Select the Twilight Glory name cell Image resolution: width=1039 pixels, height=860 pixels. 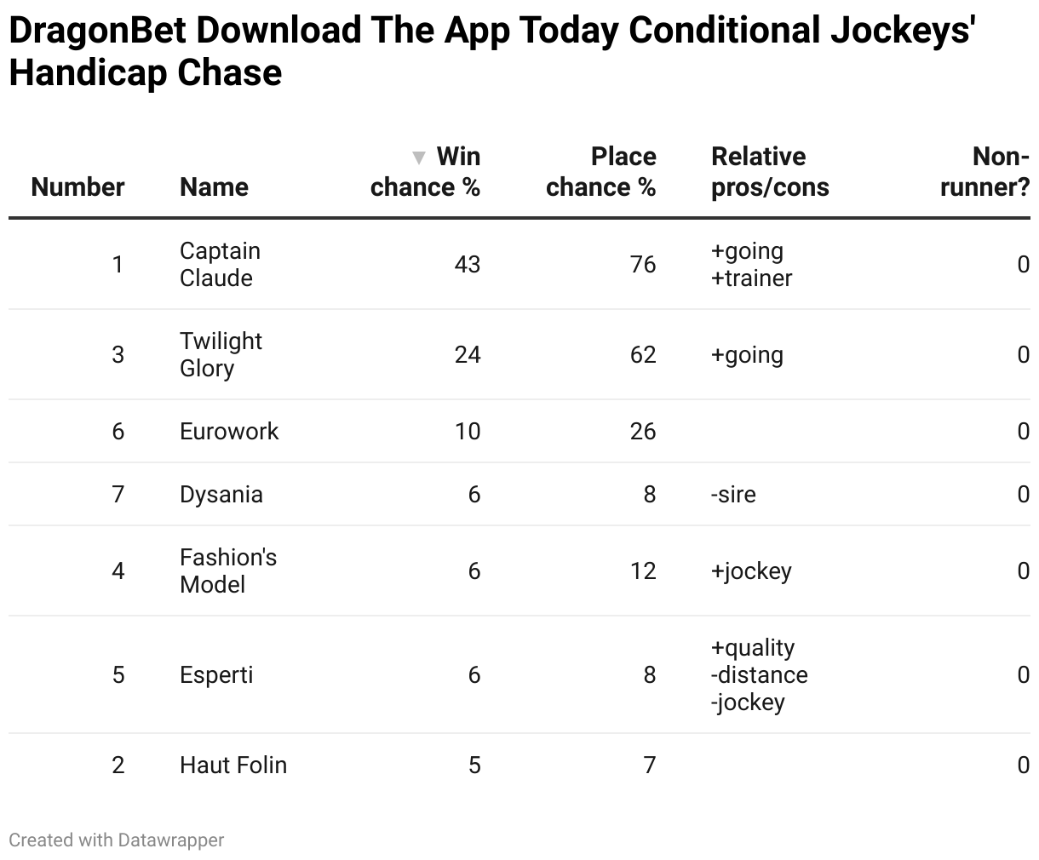click(x=221, y=355)
